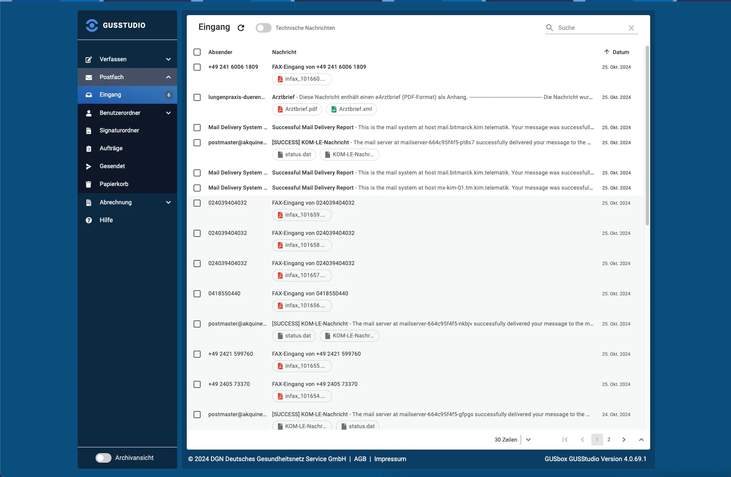
Task: Type in the Suche field
Action: [x=589, y=28]
